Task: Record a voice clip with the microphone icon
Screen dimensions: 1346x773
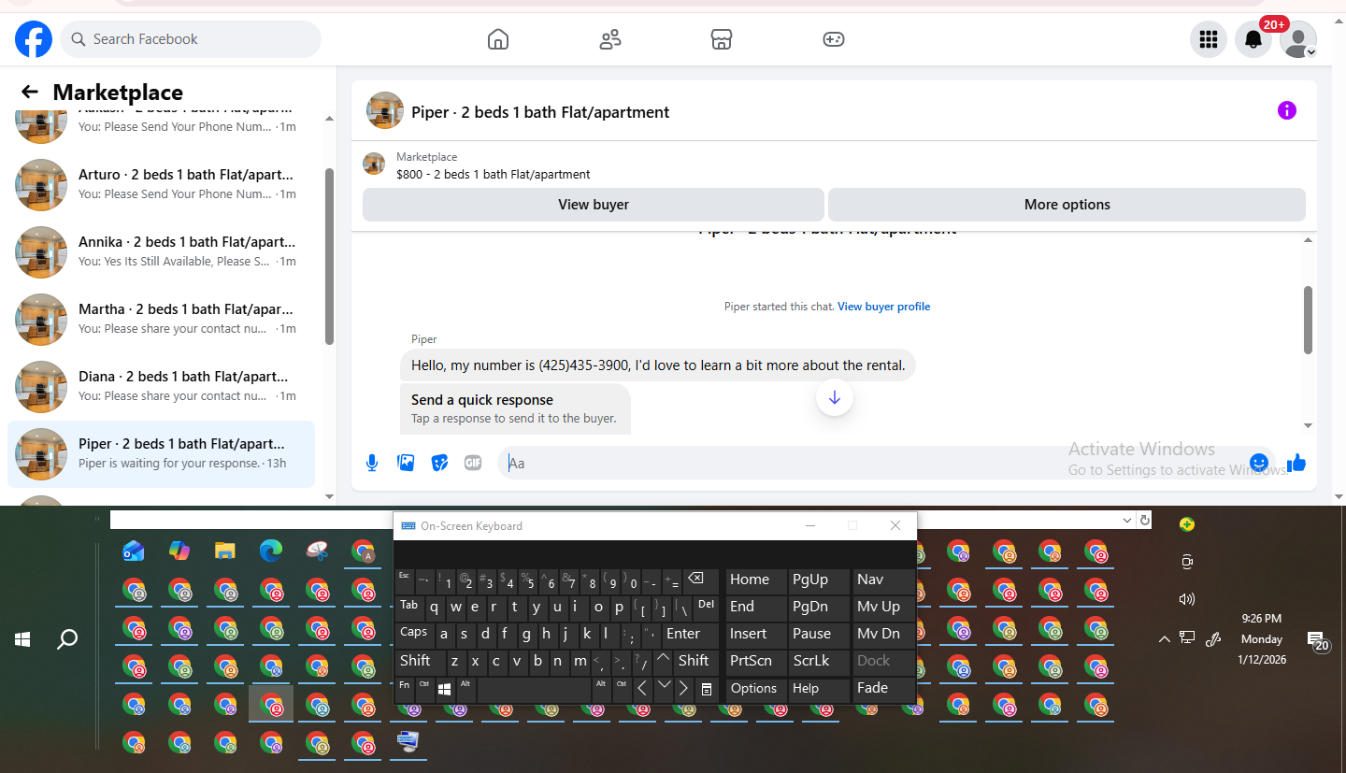Action: [372, 463]
